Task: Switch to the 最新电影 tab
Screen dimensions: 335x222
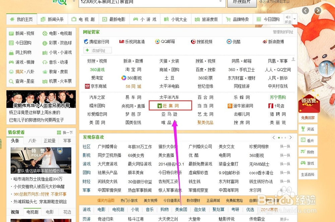Action: (114, 19)
